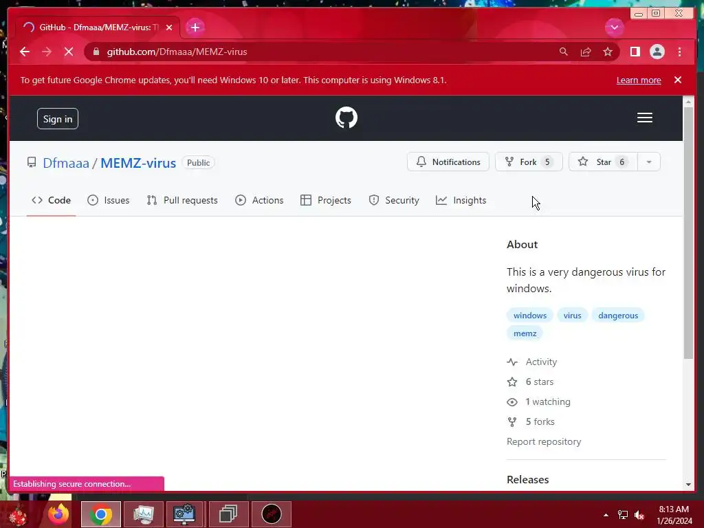Open the network tray icon
Viewport: 704px width, 528px height.
[x=623, y=515]
